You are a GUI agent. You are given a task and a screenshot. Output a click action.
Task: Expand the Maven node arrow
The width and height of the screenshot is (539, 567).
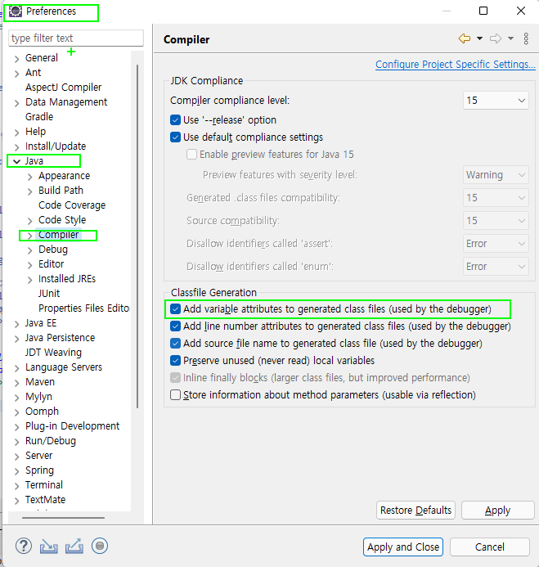[x=16, y=383]
